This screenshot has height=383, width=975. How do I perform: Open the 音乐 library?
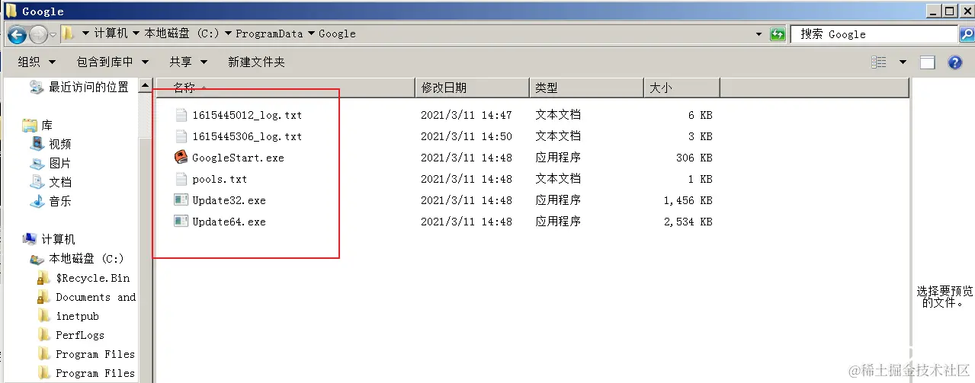pos(60,201)
